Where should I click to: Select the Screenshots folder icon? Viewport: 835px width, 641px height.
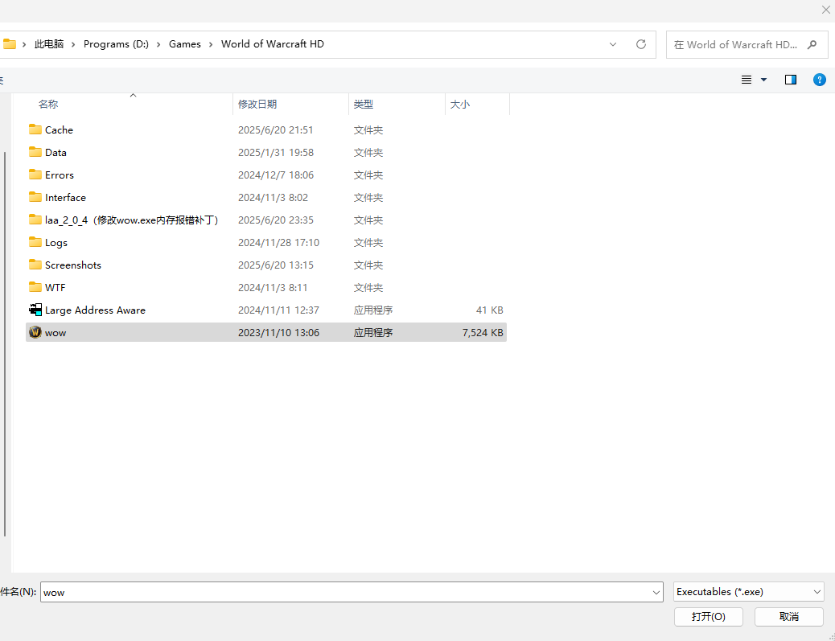click(35, 265)
